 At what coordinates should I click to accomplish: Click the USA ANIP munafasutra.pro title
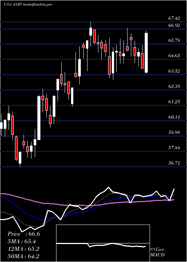(28, 4)
